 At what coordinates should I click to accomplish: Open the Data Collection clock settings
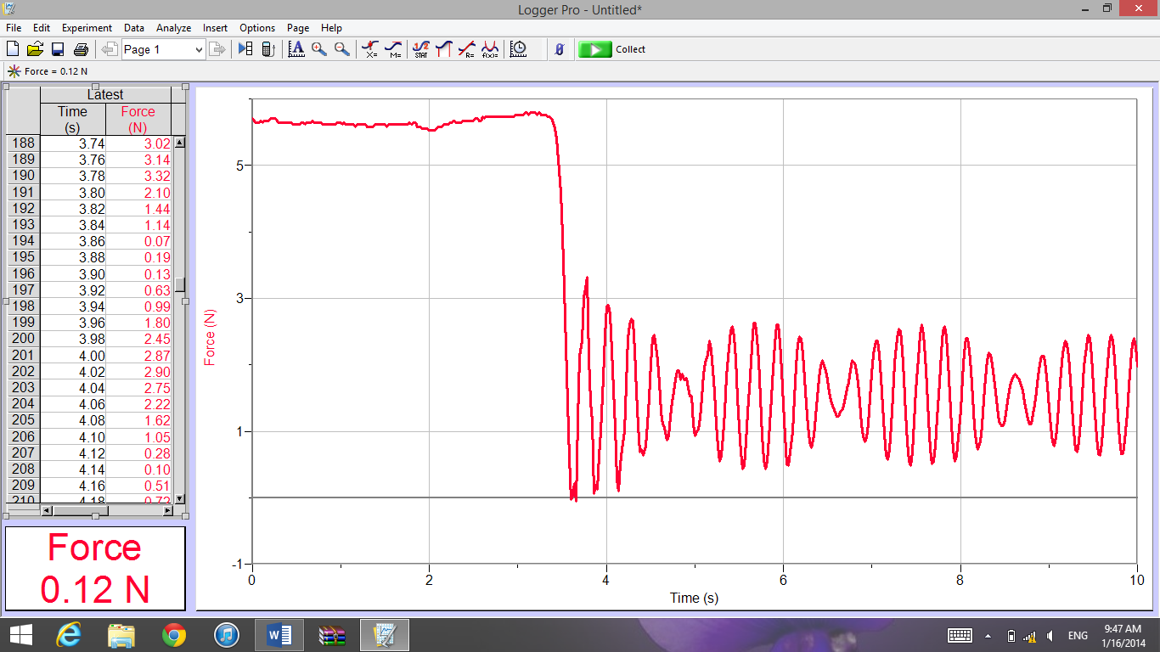coord(518,49)
